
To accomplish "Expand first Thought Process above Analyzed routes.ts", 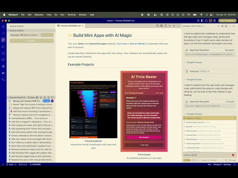I will 193,62.
